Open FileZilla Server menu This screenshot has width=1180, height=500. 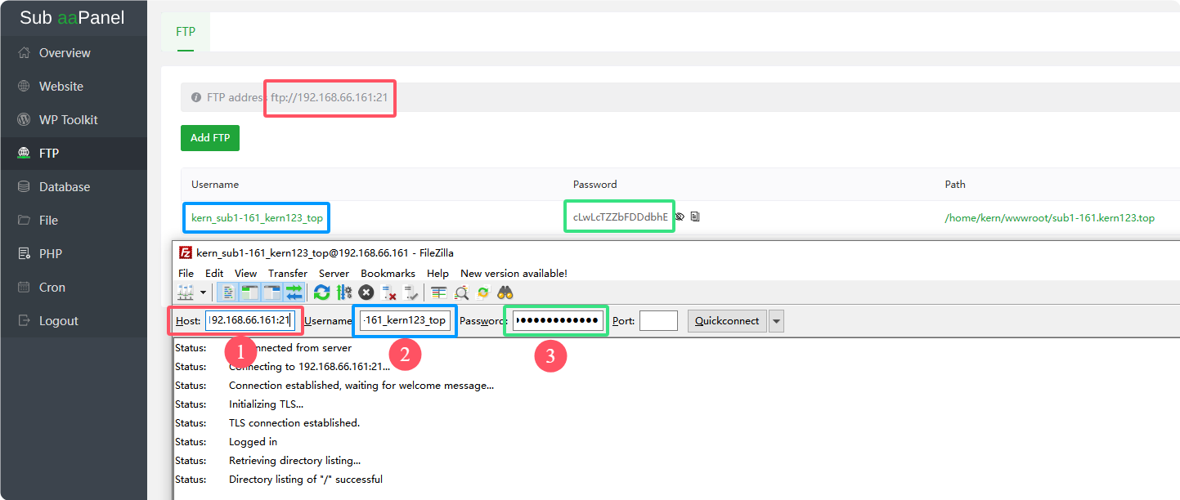[x=334, y=273]
